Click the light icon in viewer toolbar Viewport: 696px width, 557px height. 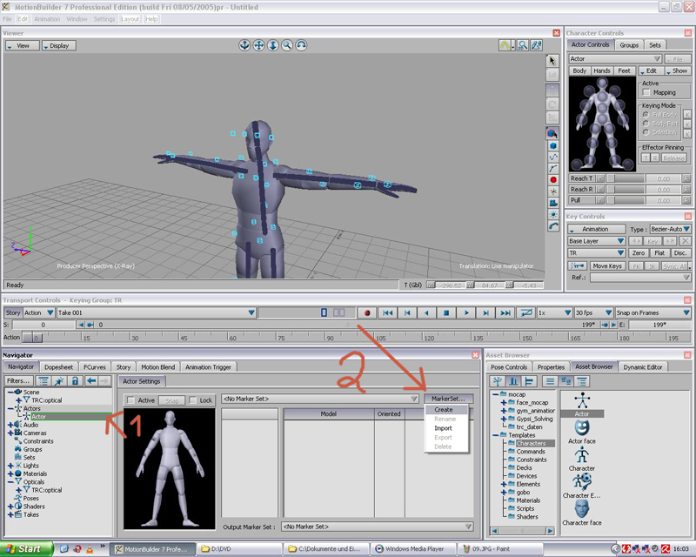tap(552, 215)
